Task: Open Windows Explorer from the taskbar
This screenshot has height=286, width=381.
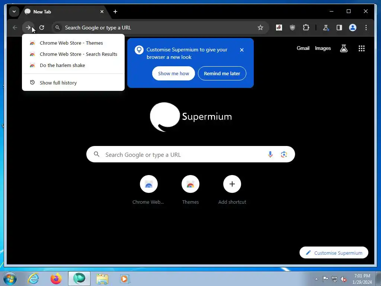Action: click(x=102, y=279)
